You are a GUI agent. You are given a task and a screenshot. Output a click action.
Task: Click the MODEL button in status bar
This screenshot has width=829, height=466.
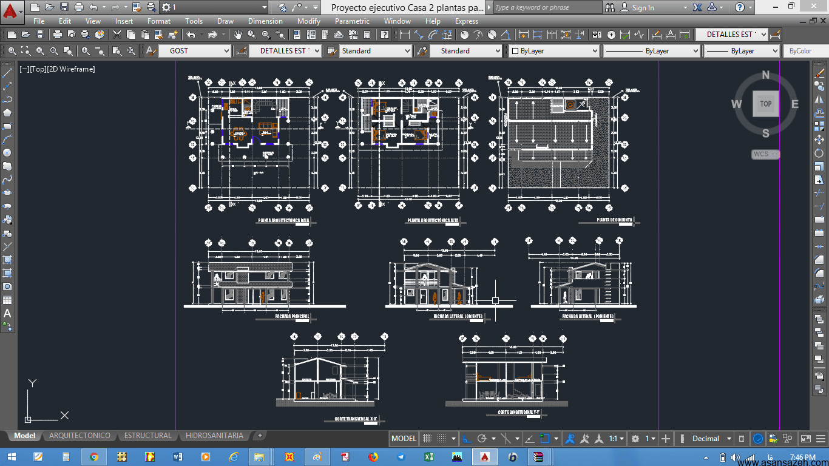[x=404, y=439]
